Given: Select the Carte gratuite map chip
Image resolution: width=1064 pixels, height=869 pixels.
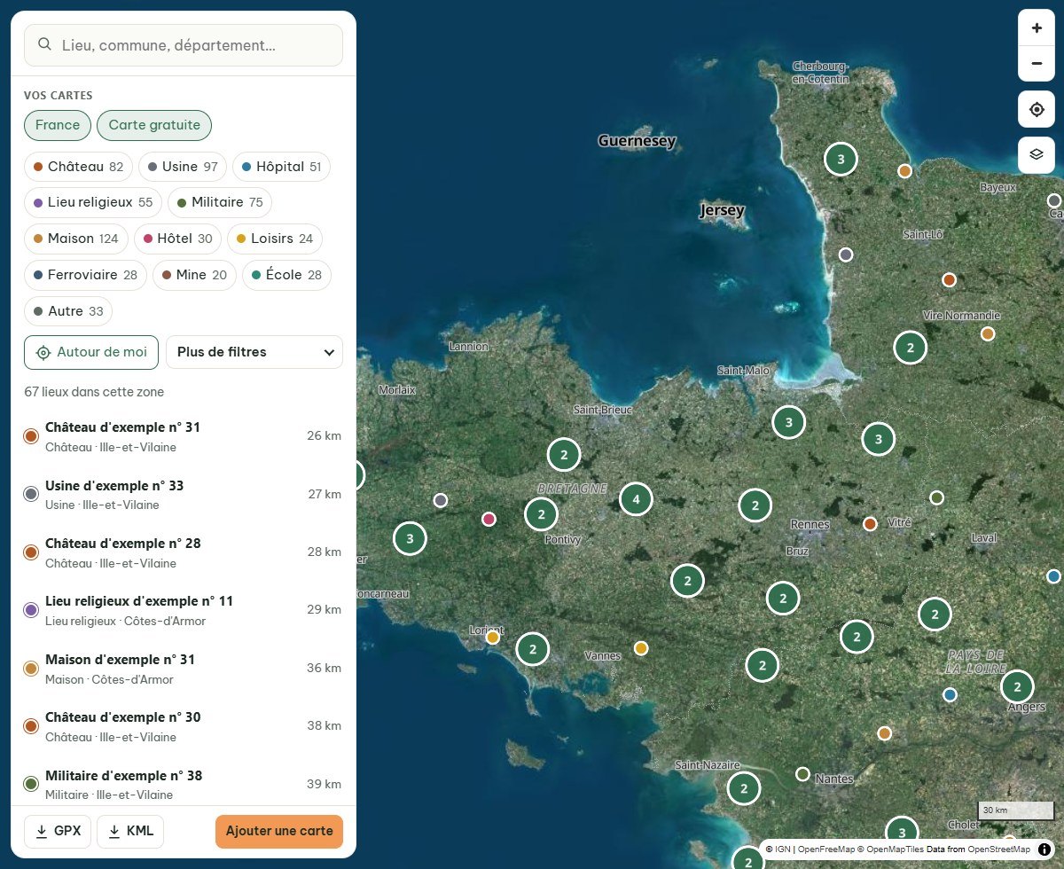Looking at the screenshot, I should pos(154,125).
